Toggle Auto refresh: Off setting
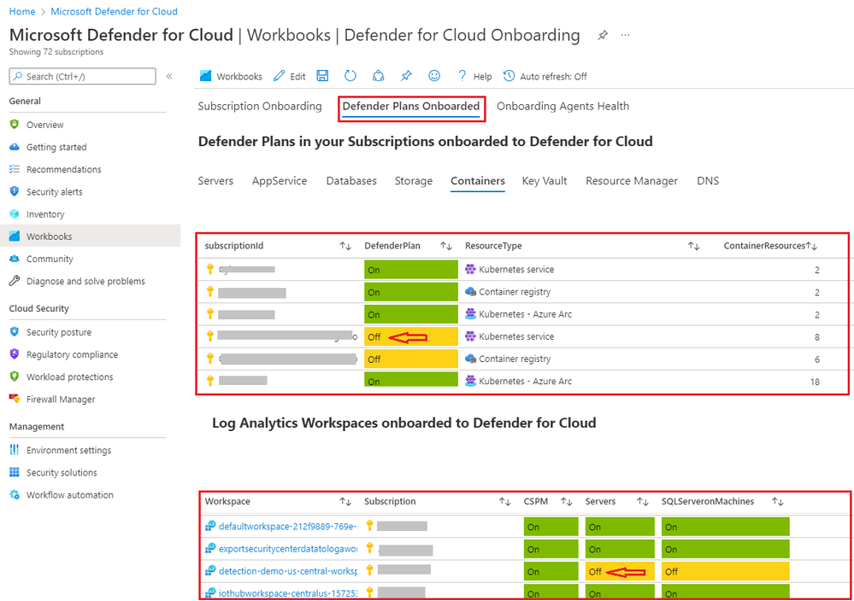The height and width of the screenshot is (601, 854). [x=545, y=76]
